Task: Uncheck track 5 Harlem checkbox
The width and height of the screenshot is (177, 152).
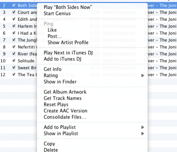Action: click(14, 26)
